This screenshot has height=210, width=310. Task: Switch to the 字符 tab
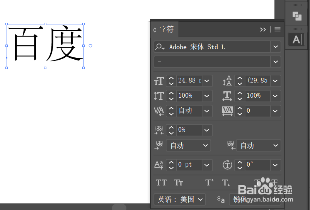[167, 29]
